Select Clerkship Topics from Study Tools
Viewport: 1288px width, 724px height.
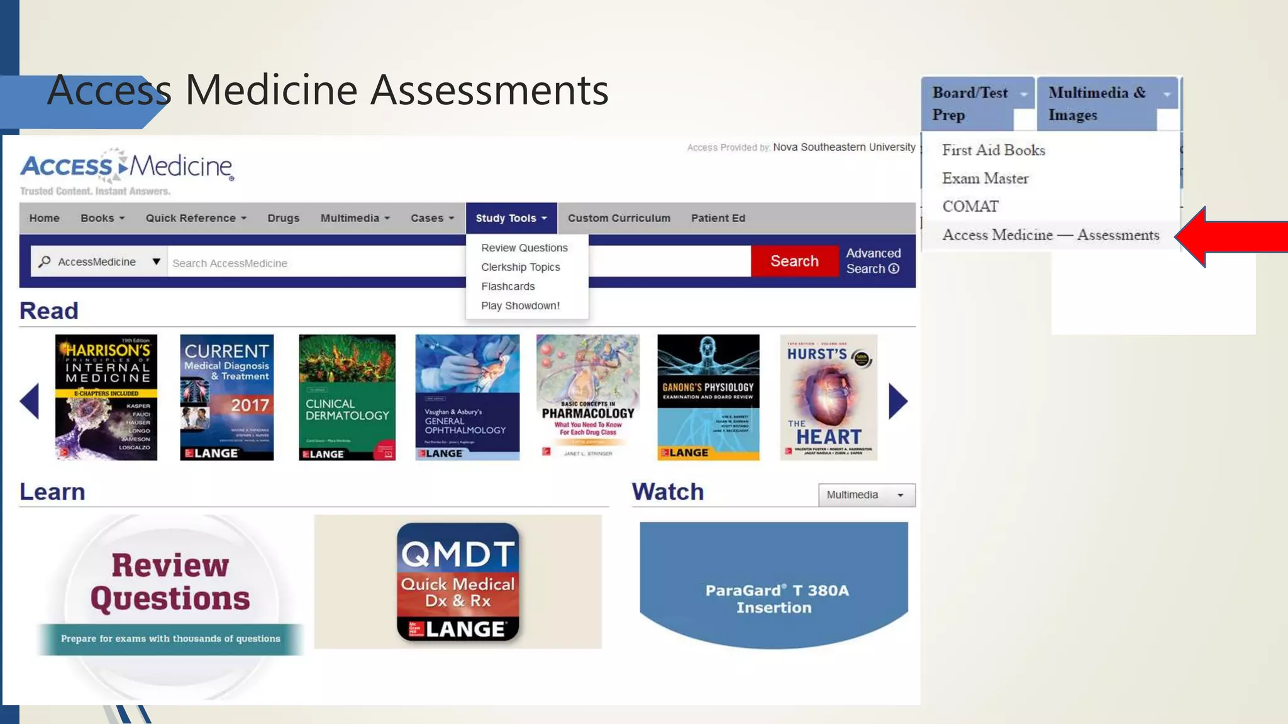[x=520, y=267]
